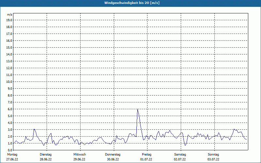Click the date 02.07.22
261x163 pixels.
[180, 159]
